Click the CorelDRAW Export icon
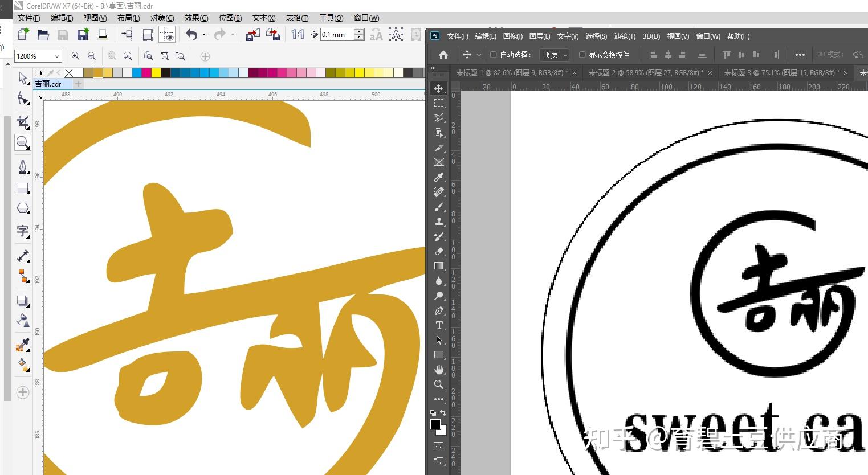Screen dimensions: 868x475 (x=273, y=35)
